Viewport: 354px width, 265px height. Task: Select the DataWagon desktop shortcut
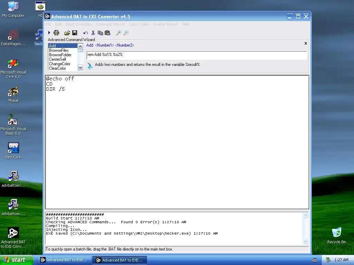(x=13, y=38)
